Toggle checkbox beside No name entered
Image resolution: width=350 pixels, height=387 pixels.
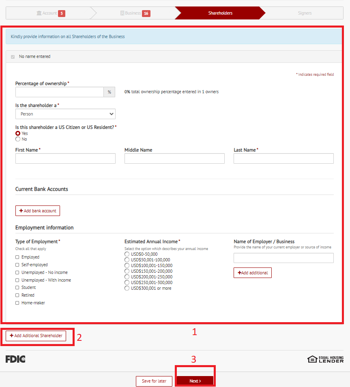pyautogui.click(x=13, y=57)
